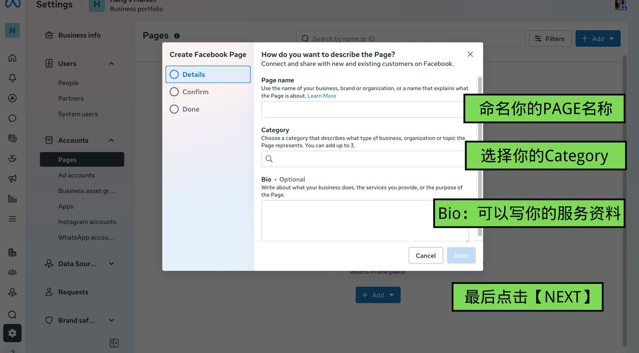
Task: Follow the Learn More link
Action: click(322, 96)
